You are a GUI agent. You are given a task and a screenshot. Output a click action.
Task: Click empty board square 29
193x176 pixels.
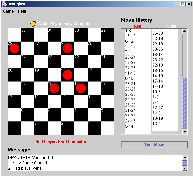pyautogui.click(x=108, y=35)
